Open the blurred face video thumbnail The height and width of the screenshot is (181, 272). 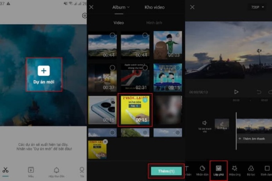168,110
